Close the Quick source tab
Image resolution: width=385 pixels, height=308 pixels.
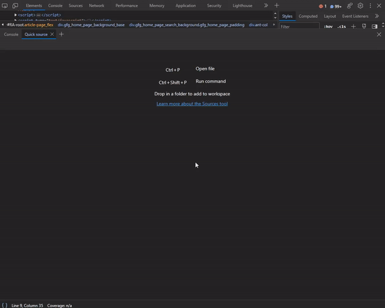click(x=52, y=35)
